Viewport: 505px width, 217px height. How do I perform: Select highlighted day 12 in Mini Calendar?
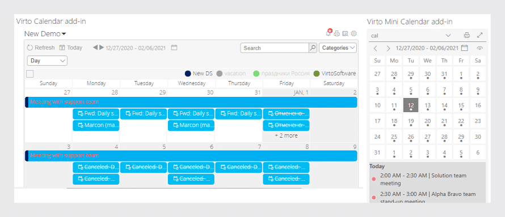[411, 105]
